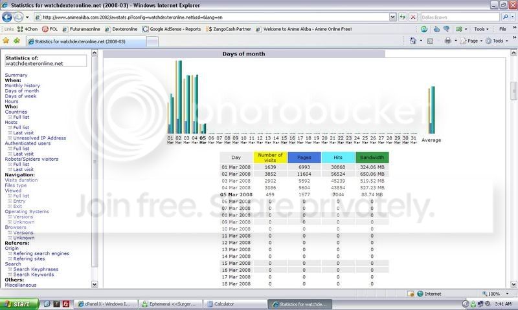Open Robots/Spiders visitors link
The image size is (518, 310).
click(31, 159)
